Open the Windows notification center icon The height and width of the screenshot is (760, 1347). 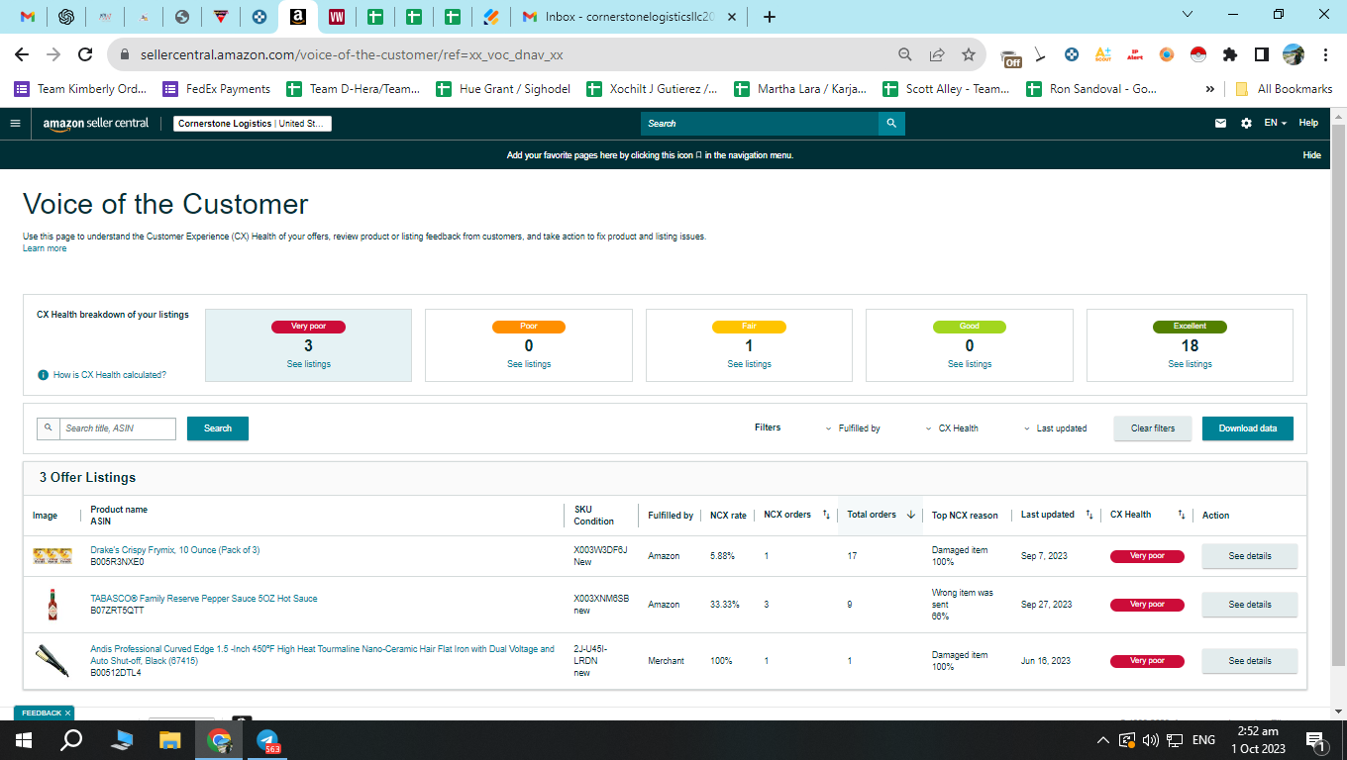tap(1316, 740)
